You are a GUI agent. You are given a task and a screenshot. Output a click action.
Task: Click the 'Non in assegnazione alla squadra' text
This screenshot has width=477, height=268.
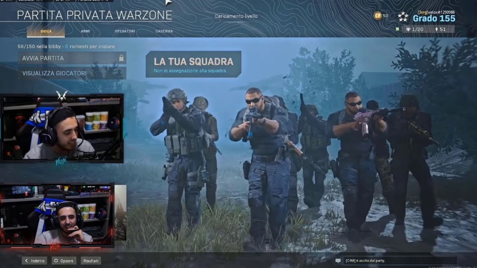point(190,71)
